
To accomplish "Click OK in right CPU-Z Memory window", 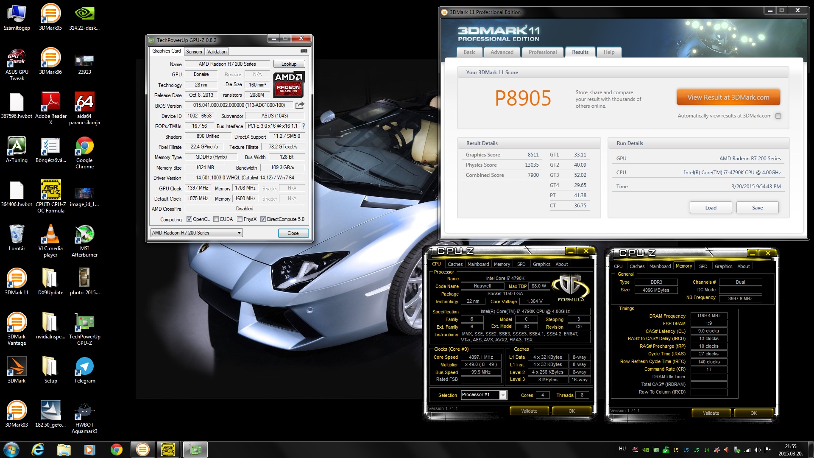I will coord(753,413).
